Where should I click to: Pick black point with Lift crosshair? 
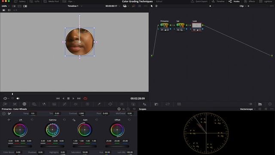(9, 120)
